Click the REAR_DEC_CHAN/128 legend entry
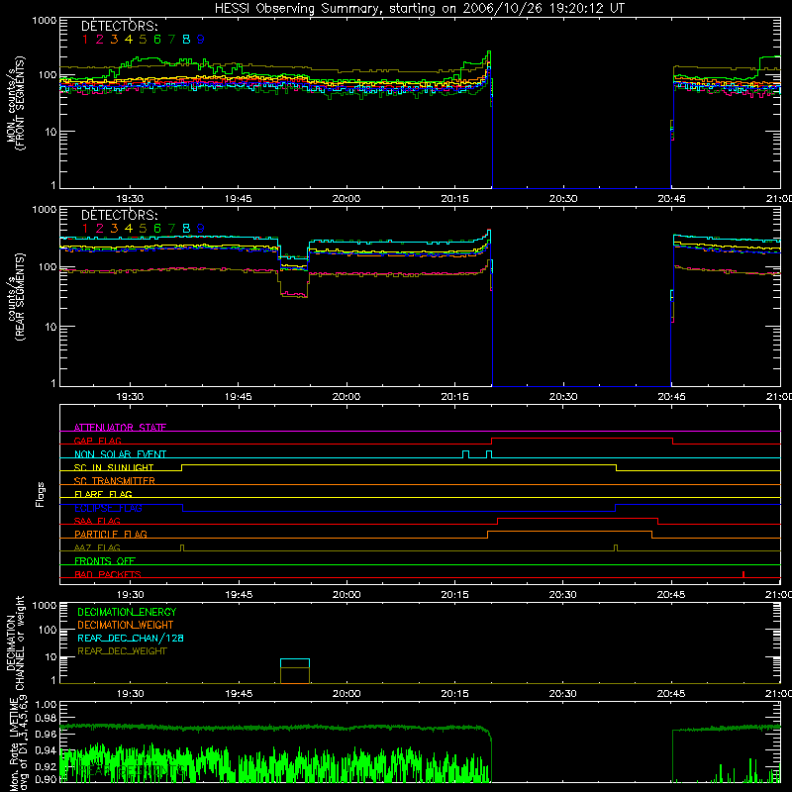Viewport: 792px width, 792px height. click(x=131, y=638)
